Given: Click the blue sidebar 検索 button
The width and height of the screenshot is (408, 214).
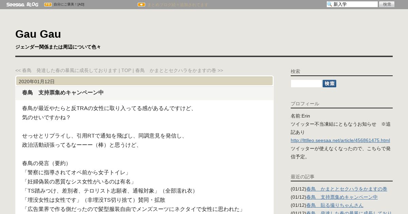Looking at the screenshot, I should coord(329,84).
